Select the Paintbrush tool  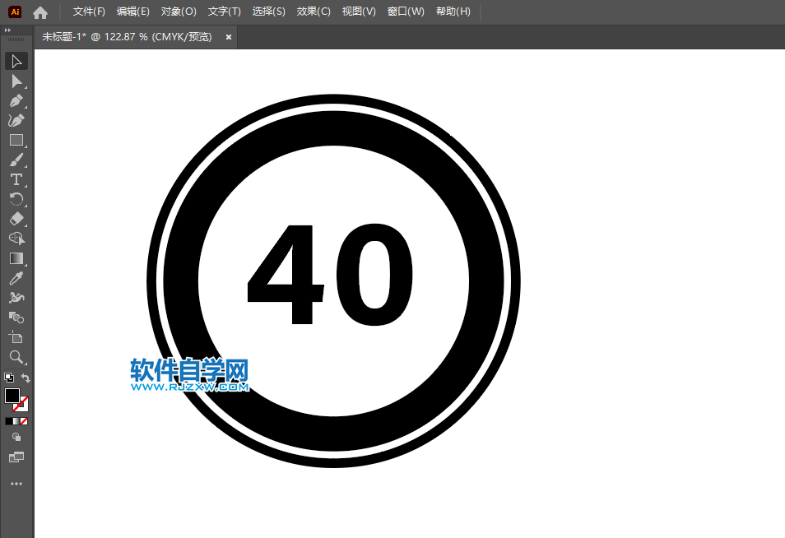(x=16, y=160)
